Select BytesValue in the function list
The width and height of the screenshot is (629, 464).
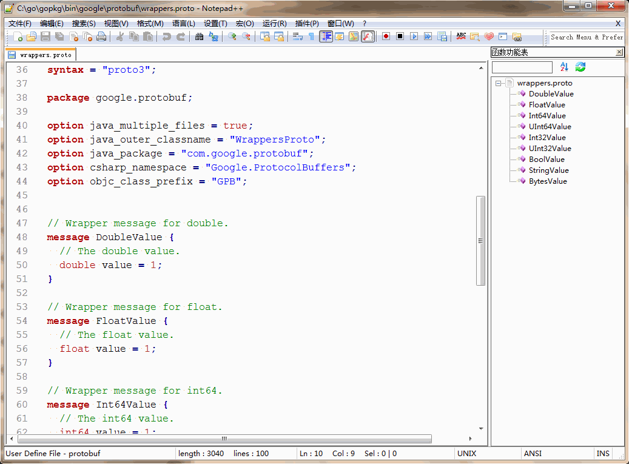pos(548,181)
